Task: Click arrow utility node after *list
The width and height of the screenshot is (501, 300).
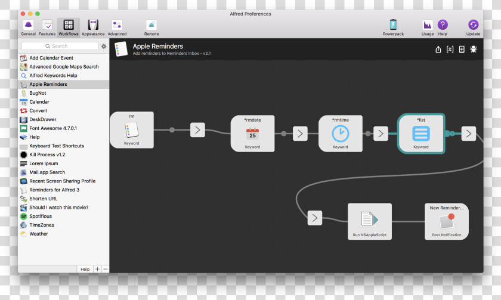Action: [469, 134]
